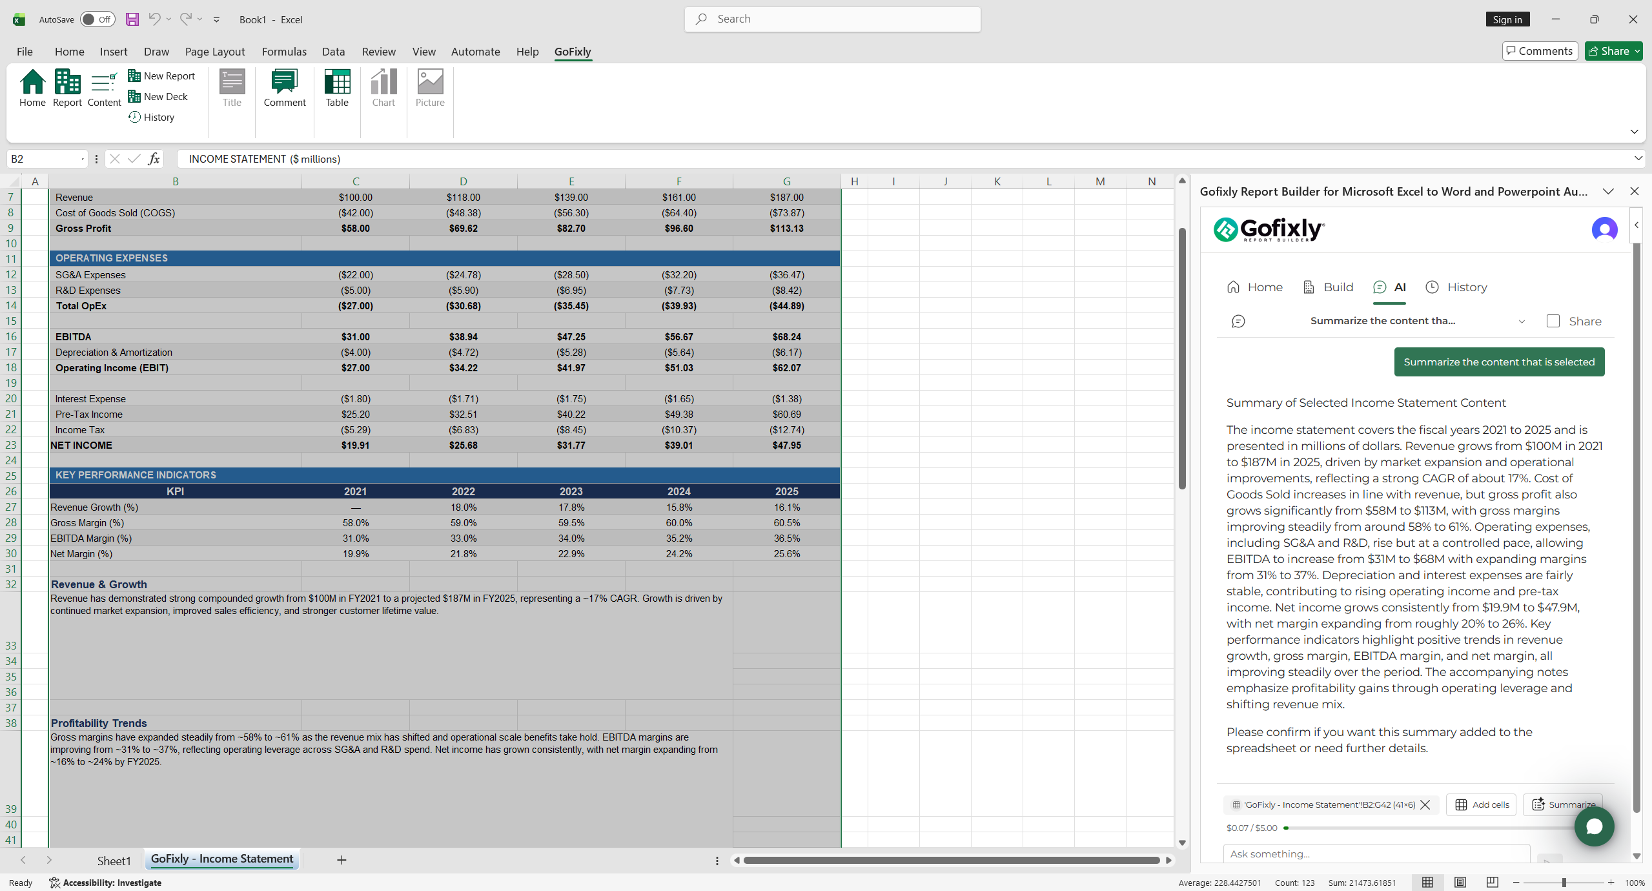Save the workbook with the floppy icon
Viewport: 1652px width, 891px height.
point(132,19)
